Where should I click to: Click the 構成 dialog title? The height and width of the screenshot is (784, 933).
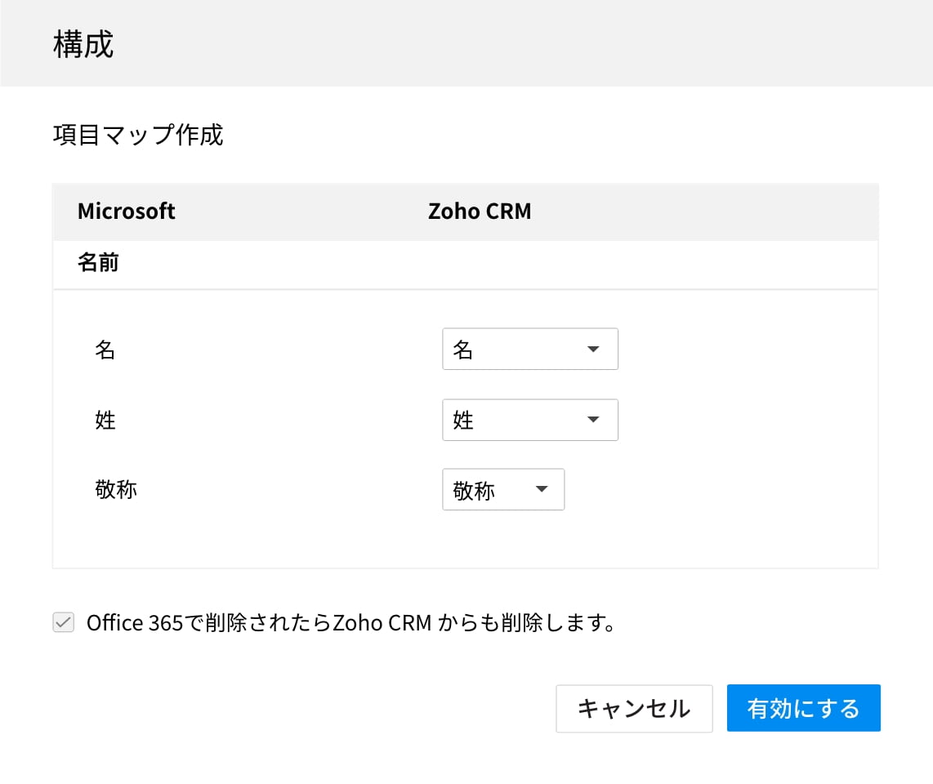83,45
